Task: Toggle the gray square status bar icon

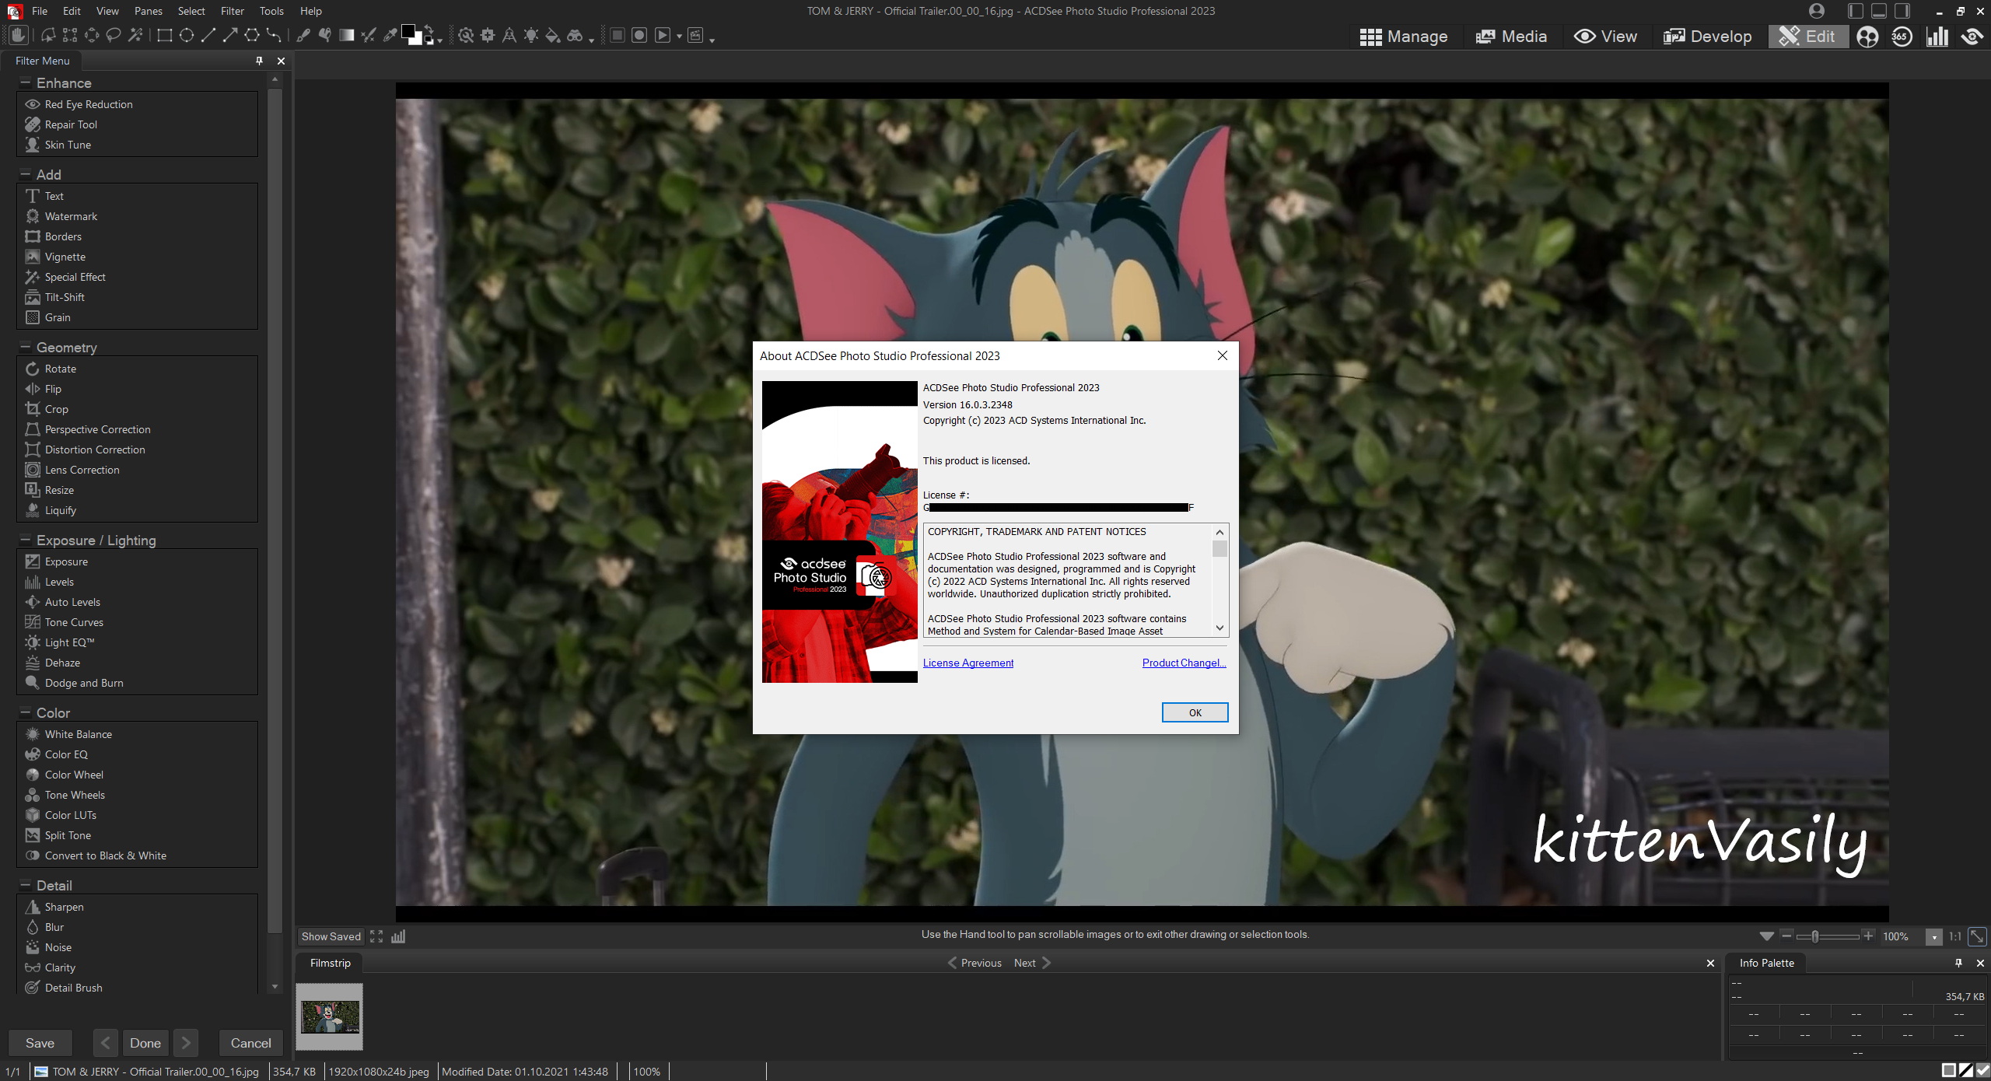Action: 1949,1071
